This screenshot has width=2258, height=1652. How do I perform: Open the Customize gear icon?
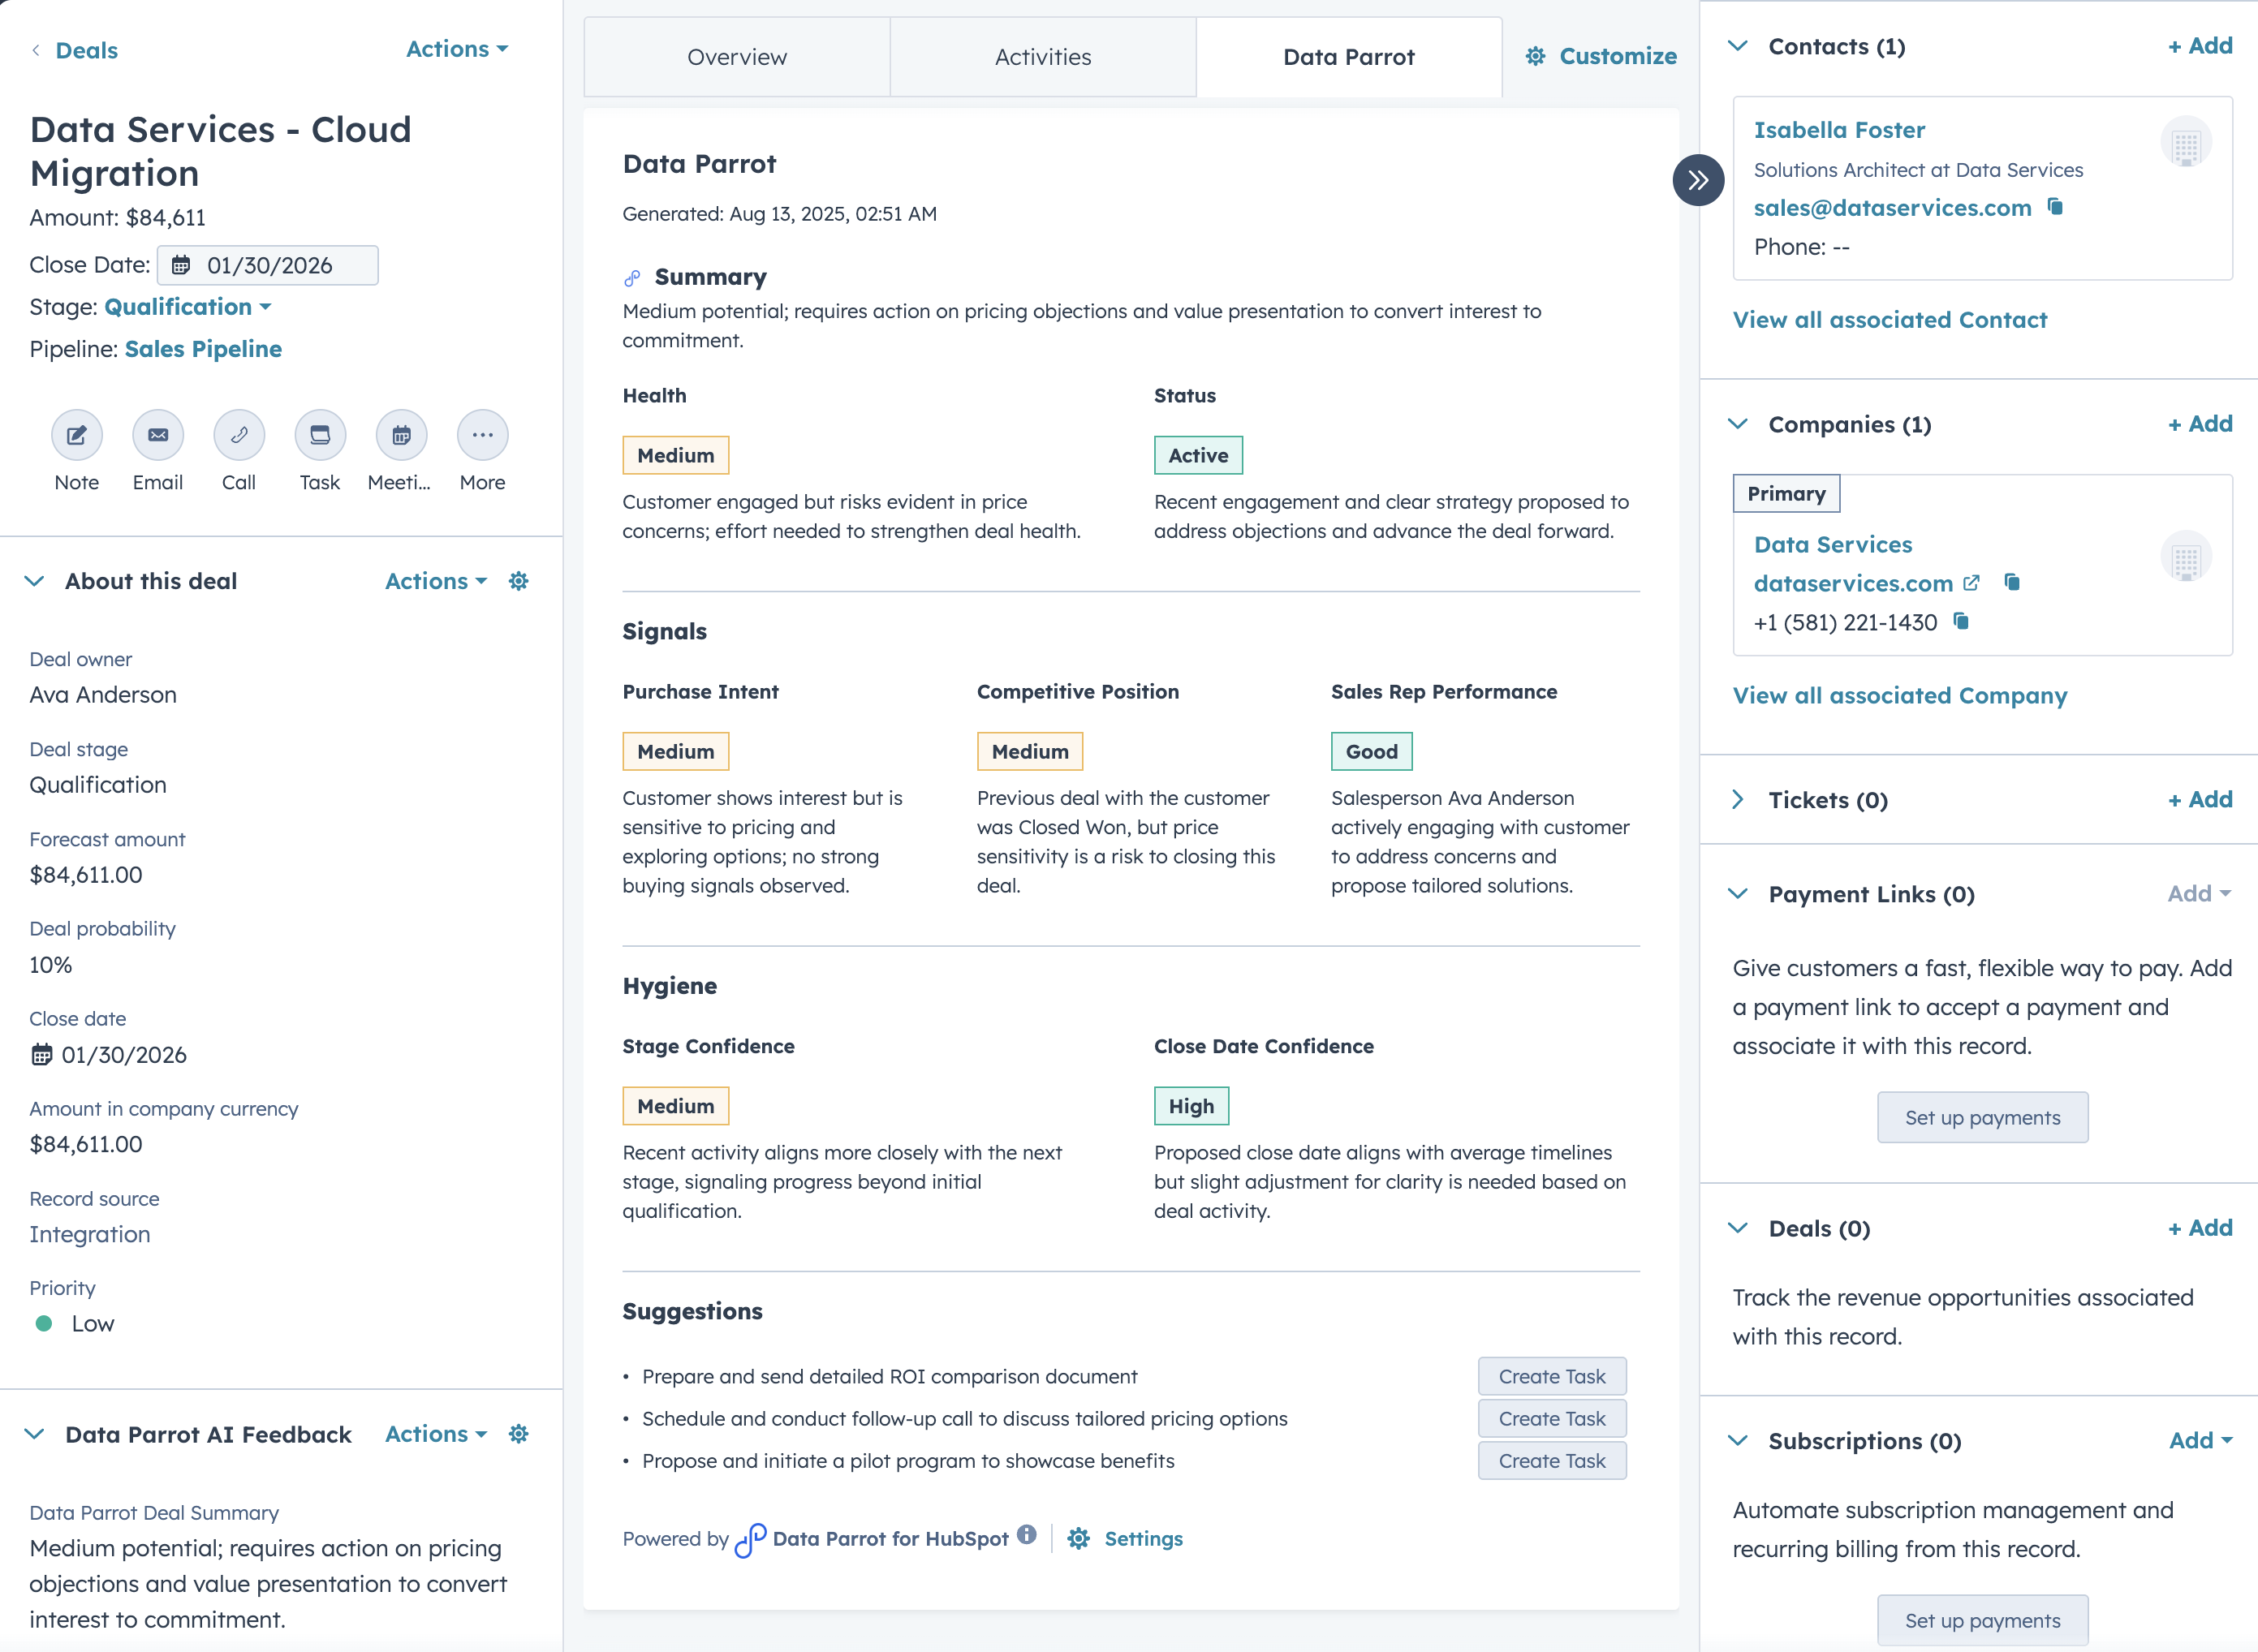1535,56
